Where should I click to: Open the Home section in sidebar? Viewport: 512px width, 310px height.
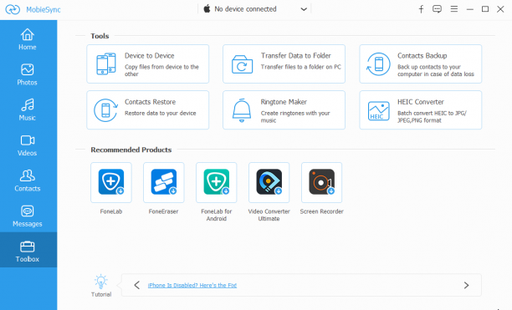click(x=28, y=39)
